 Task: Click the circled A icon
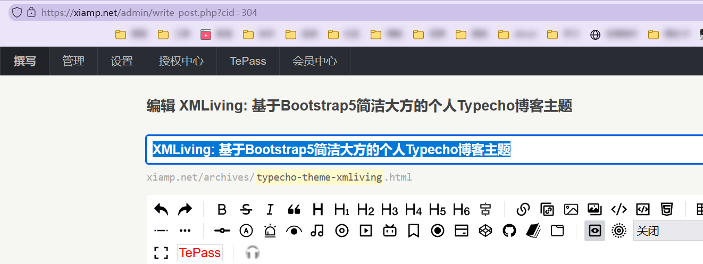tap(246, 231)
